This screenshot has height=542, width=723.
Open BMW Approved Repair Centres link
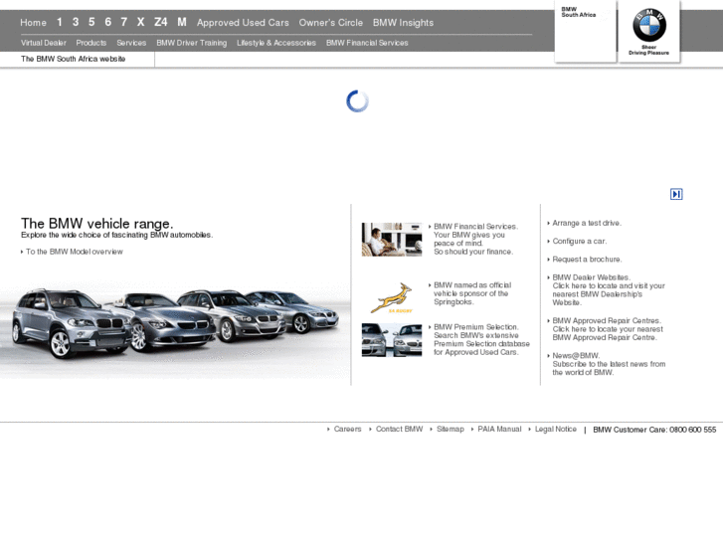pyautogui.click(x=608, y=329)
